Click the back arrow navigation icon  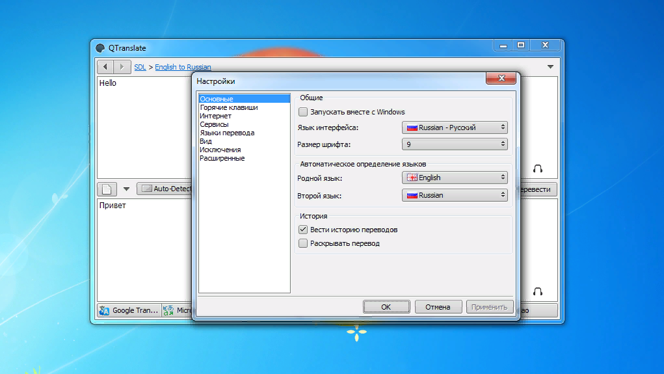pyautogui.click(x=105, y=67)
